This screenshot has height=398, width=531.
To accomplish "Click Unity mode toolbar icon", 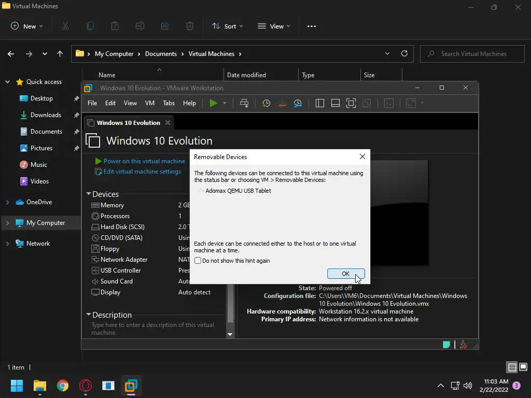I will (367, 103).
